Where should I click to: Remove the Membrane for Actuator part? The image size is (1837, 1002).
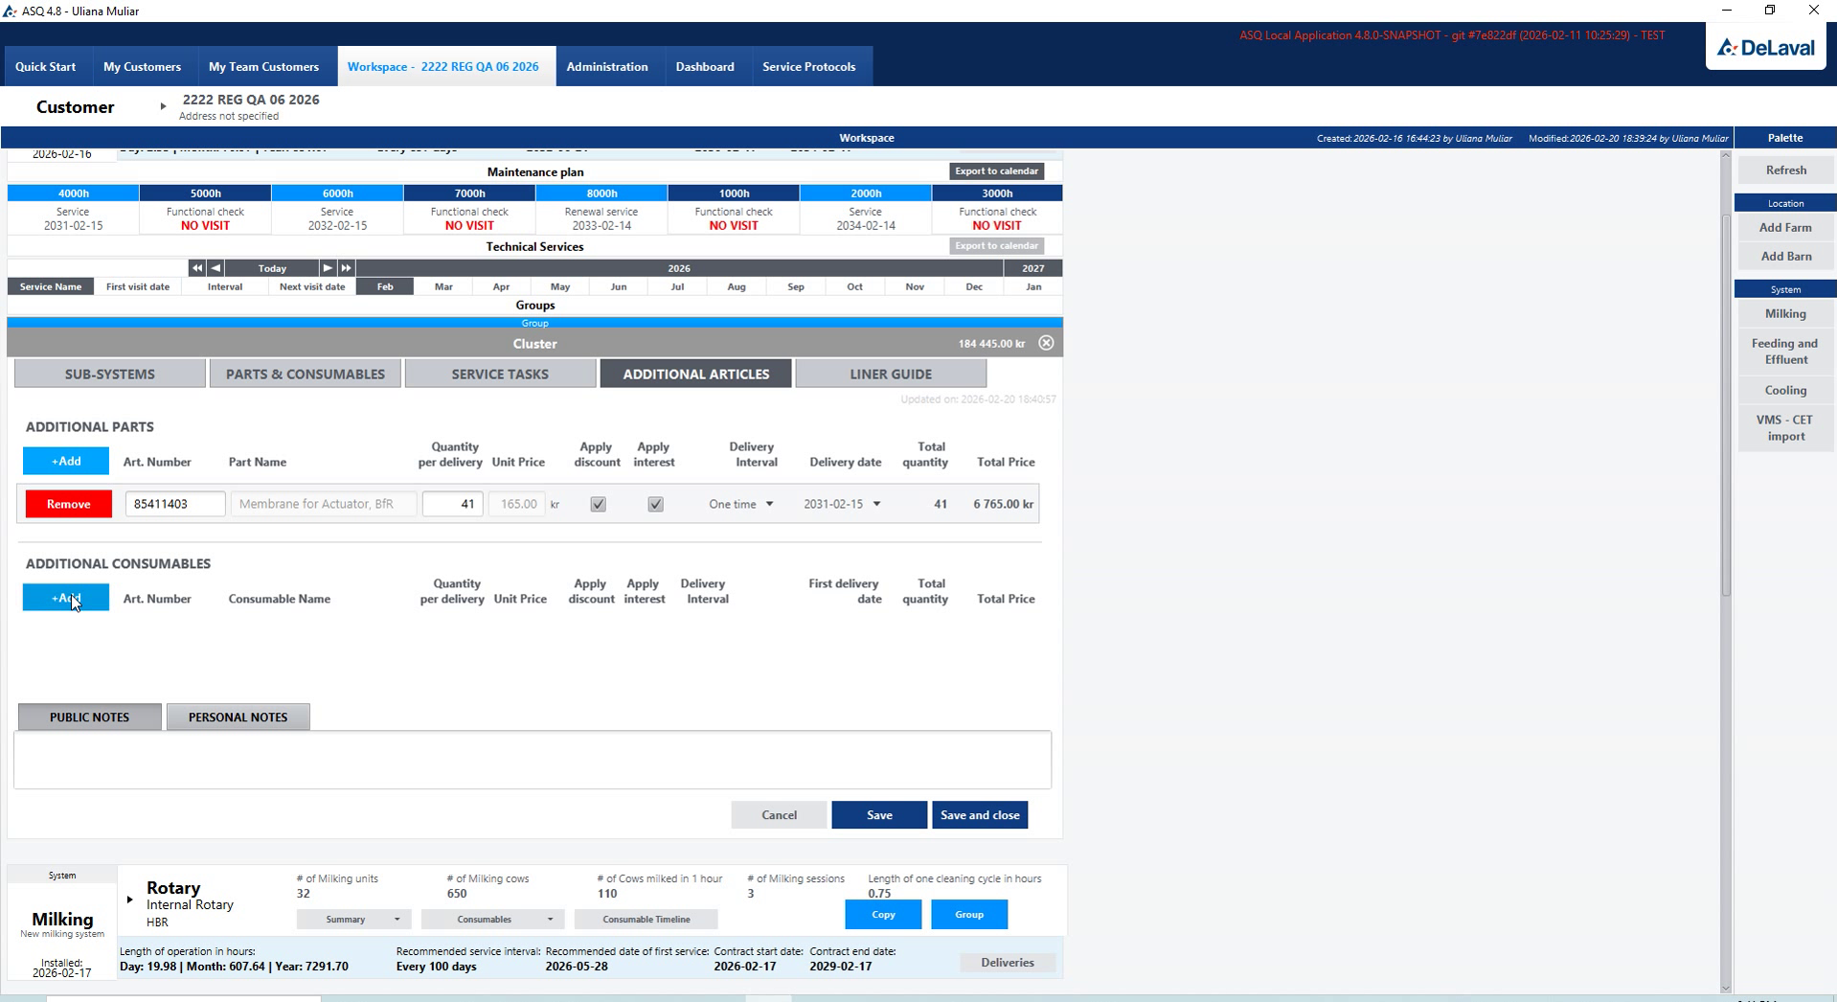click(x=69, y=504)
